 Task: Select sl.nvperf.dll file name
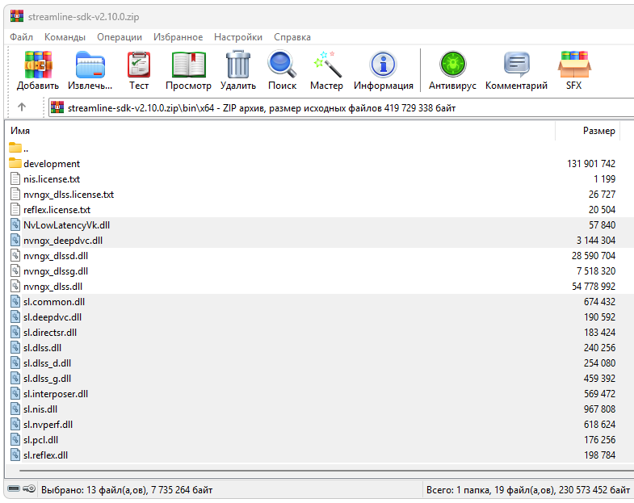(48, 425)
